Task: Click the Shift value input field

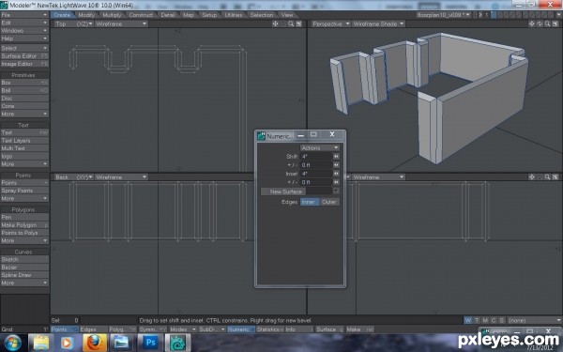Action: (316, 157)
